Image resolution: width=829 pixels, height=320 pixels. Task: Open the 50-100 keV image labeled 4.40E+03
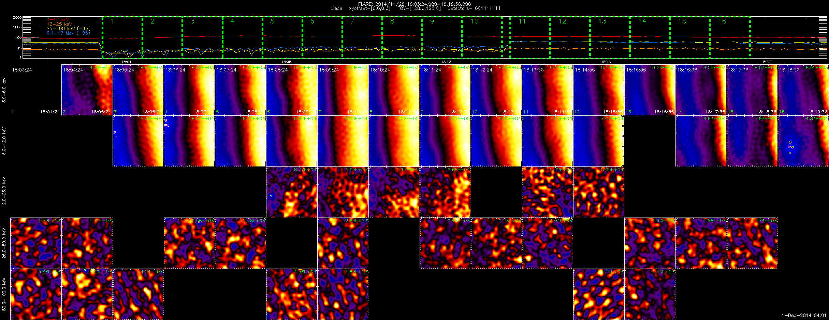point(650,294)
